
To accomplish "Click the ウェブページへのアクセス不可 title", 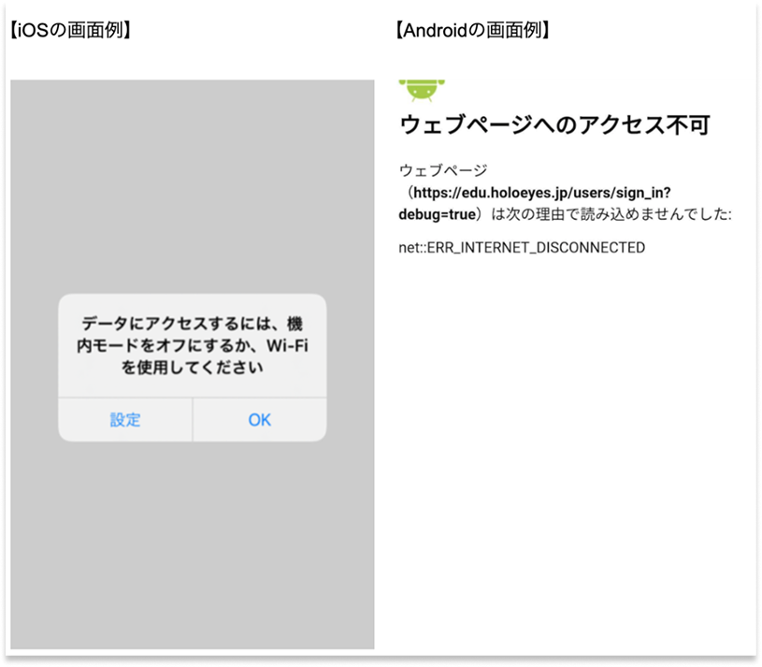I will pos(553,123).
